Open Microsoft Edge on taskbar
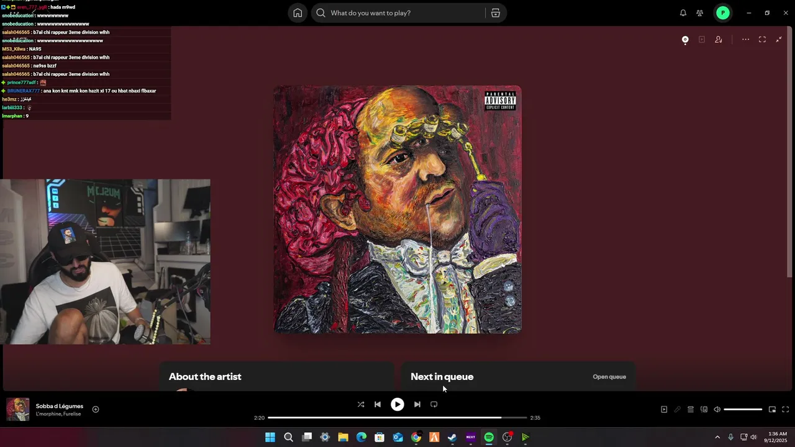Image resolution: width=795 pixels, height=447 pixels. point(361,438)
